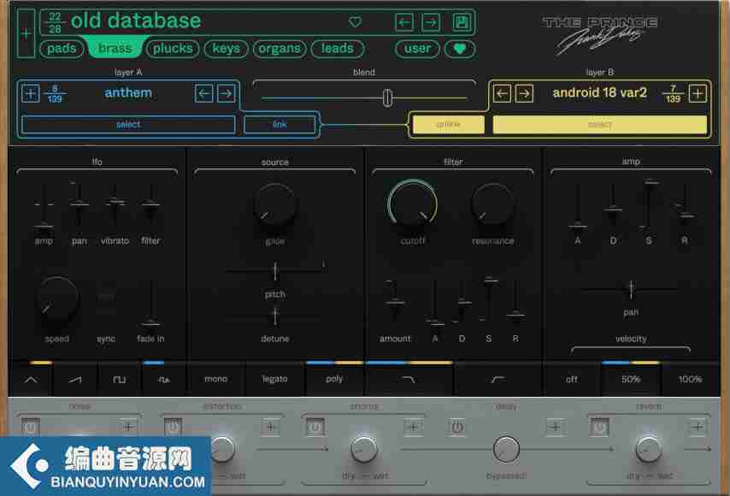Click layer A select button

coord(128,124)
